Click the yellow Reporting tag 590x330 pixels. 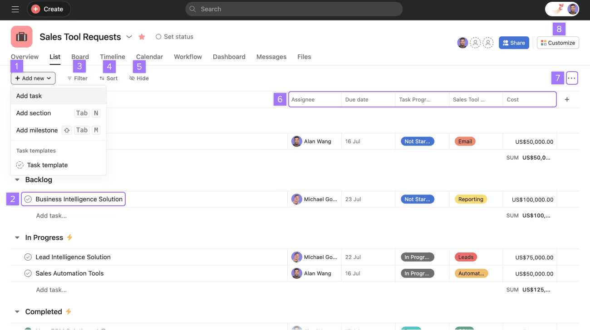470,199
